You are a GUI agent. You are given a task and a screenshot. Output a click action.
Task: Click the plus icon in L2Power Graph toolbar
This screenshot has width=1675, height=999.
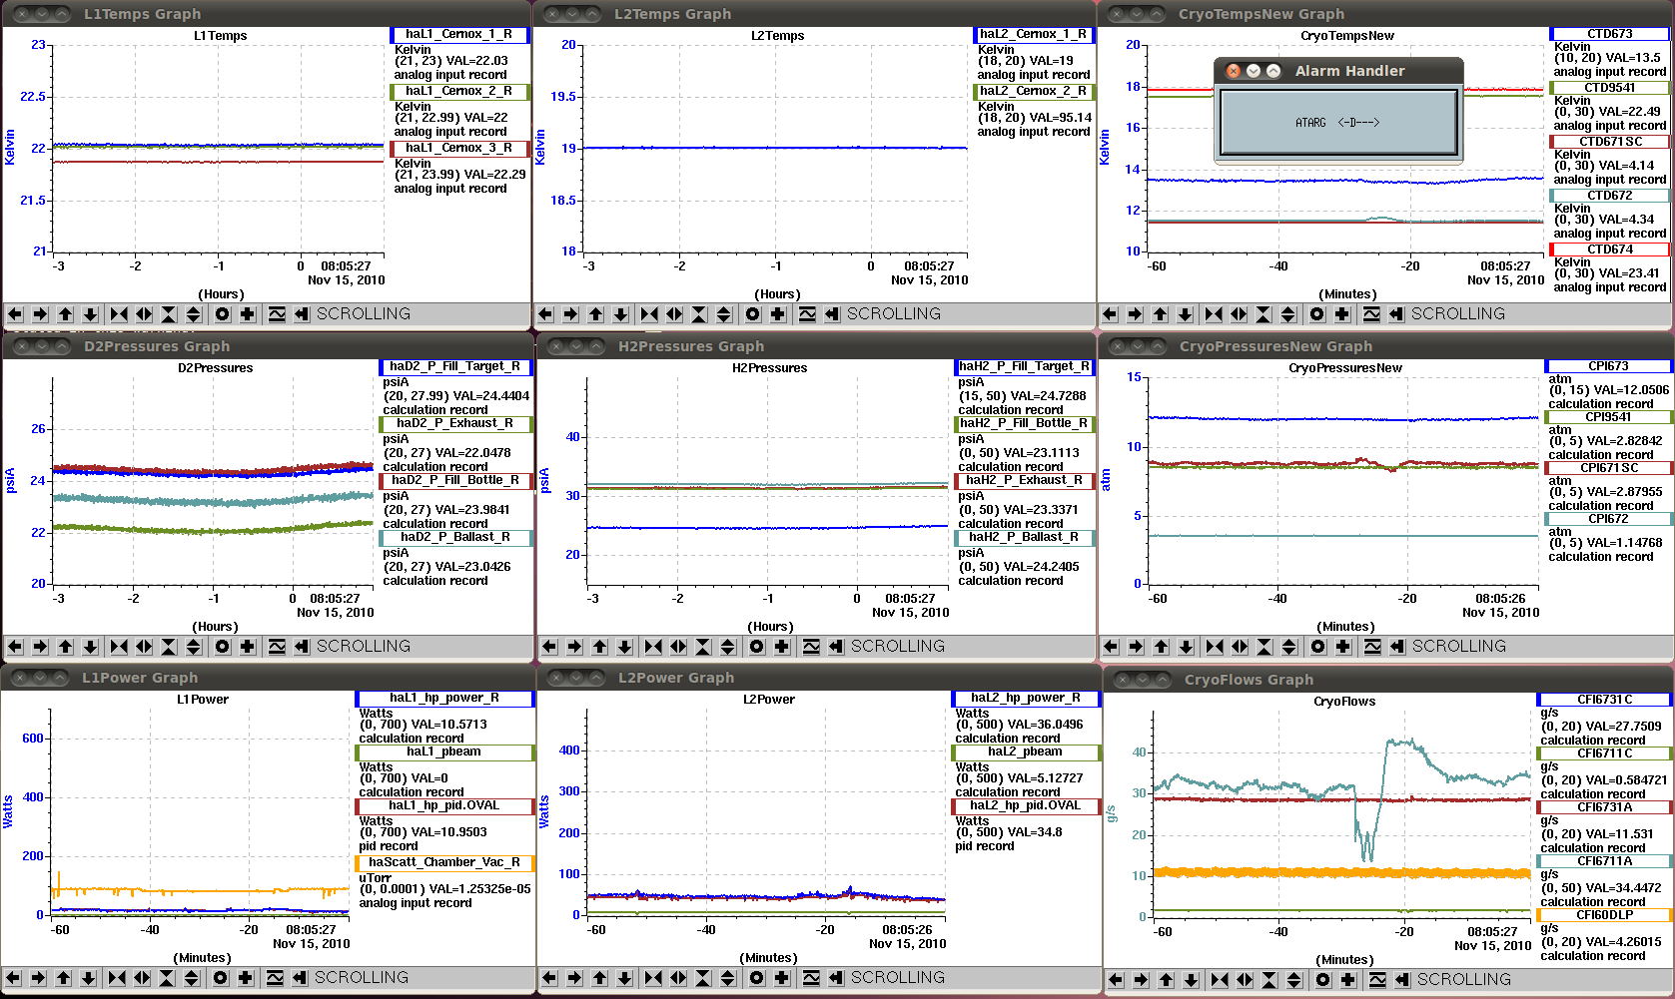(x=782, y=978)
